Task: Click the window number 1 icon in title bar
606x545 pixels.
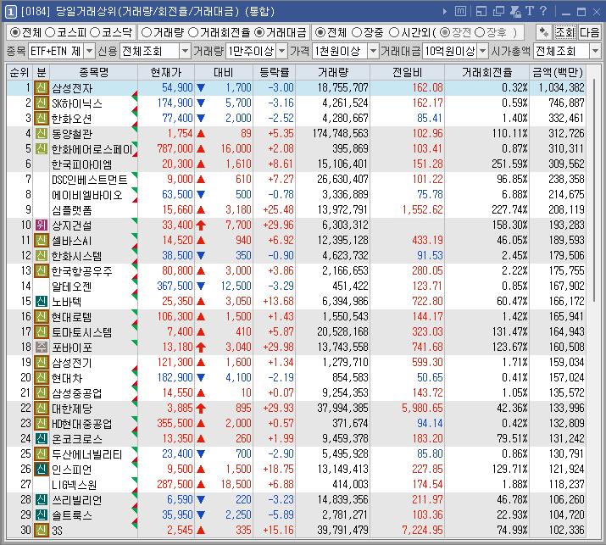Action: (10, 12)
